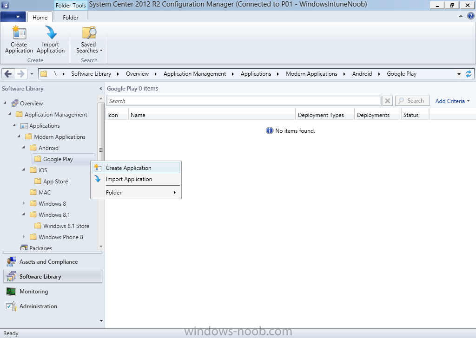Open the Assets and Compliance workspace

(53, 261)
